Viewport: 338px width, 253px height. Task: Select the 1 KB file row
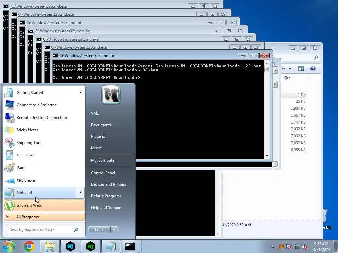[x=294, y=95]
